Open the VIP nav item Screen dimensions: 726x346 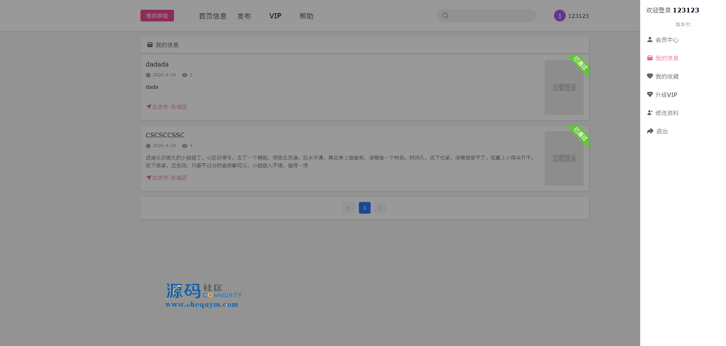tap(275, 16)
